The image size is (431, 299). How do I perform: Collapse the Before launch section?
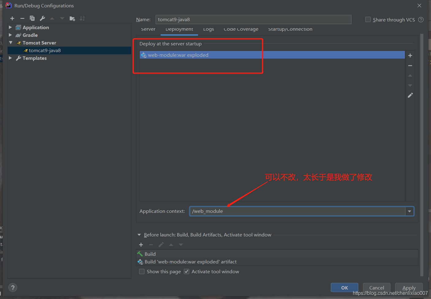139,235
